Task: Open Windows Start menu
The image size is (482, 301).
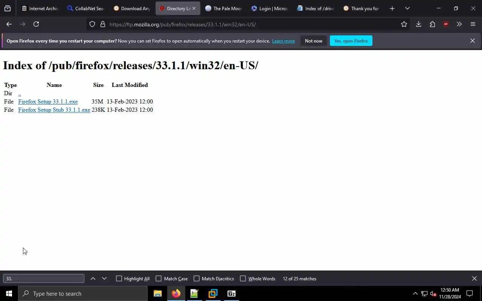Action: (9, 293)
